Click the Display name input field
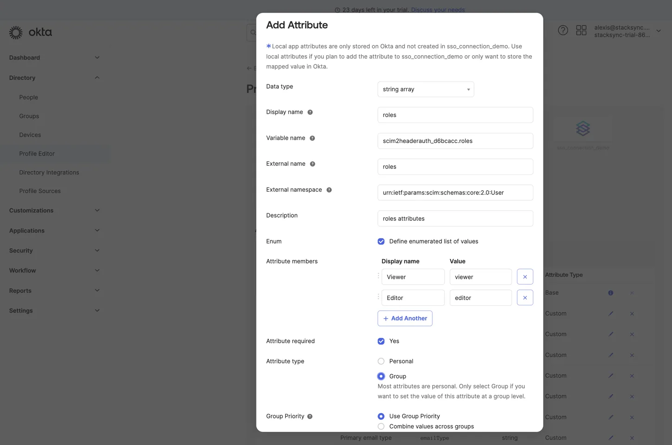Viewport: 672px width, 445px height. 455,115
